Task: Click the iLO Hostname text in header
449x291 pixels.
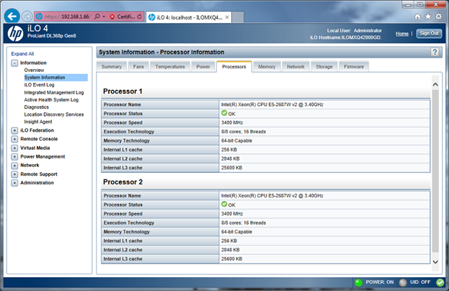Action: [x=346, y=37]
